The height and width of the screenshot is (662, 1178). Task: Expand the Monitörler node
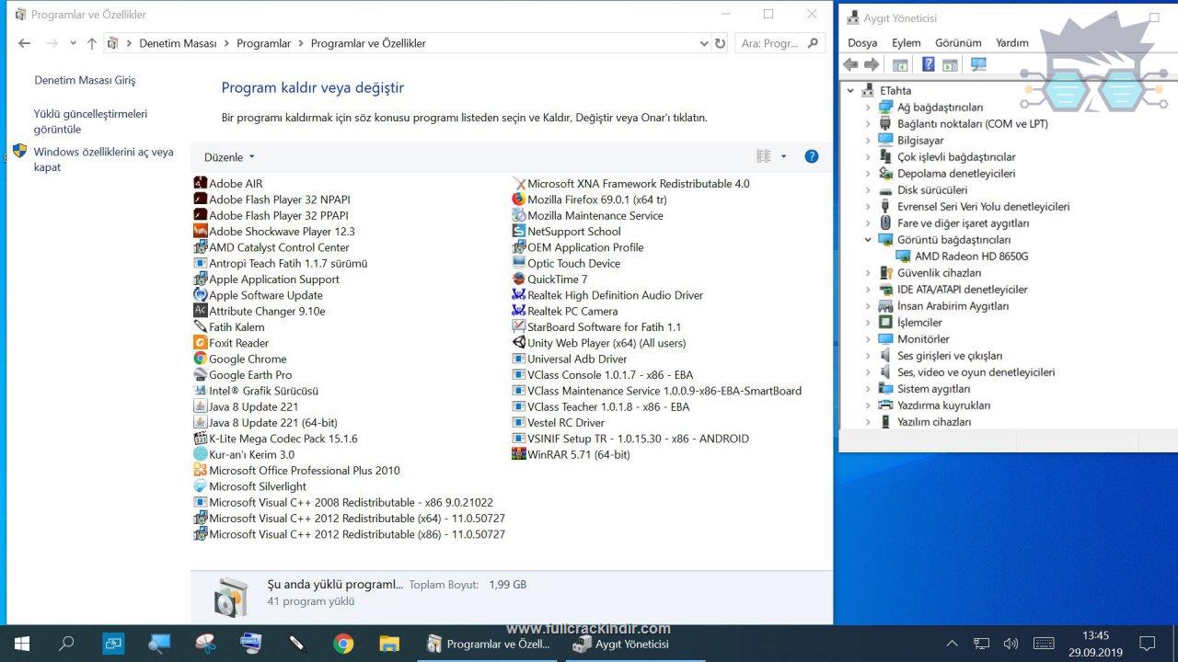pyautogui.click(x=867, y=339)
